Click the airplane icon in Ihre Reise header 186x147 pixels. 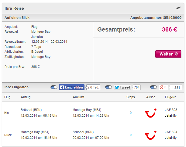(178, 8)
